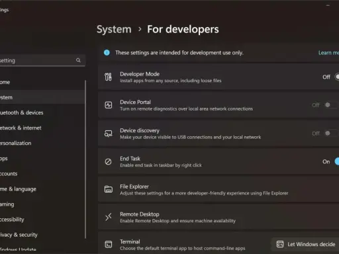Click the Learn more link
This screenshot has width=339, height=254.
(x=328, y=53)
